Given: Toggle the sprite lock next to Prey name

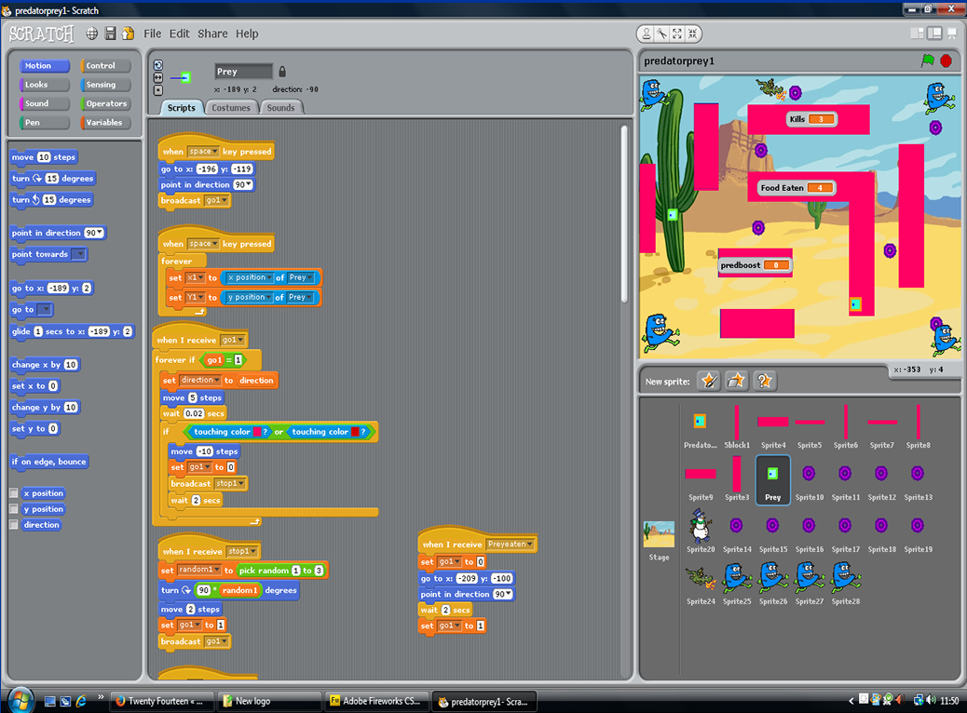Looking at the screenshot, I should (282, 72).
